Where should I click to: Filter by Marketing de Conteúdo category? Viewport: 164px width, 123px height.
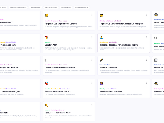point(18,7)
